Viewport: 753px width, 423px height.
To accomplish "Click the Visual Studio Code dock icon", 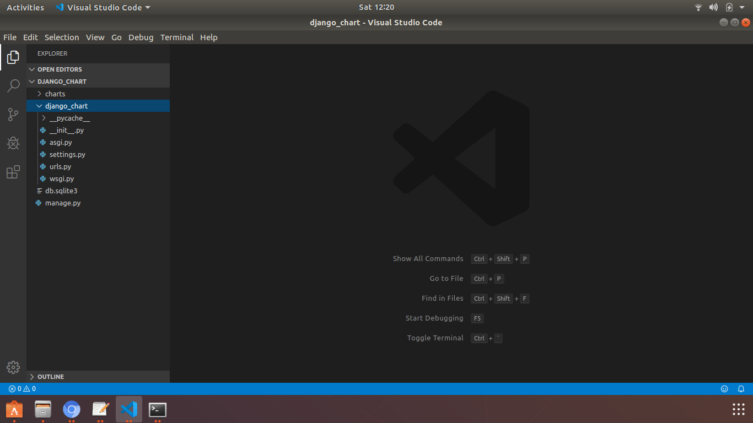I will click(129, 409).
